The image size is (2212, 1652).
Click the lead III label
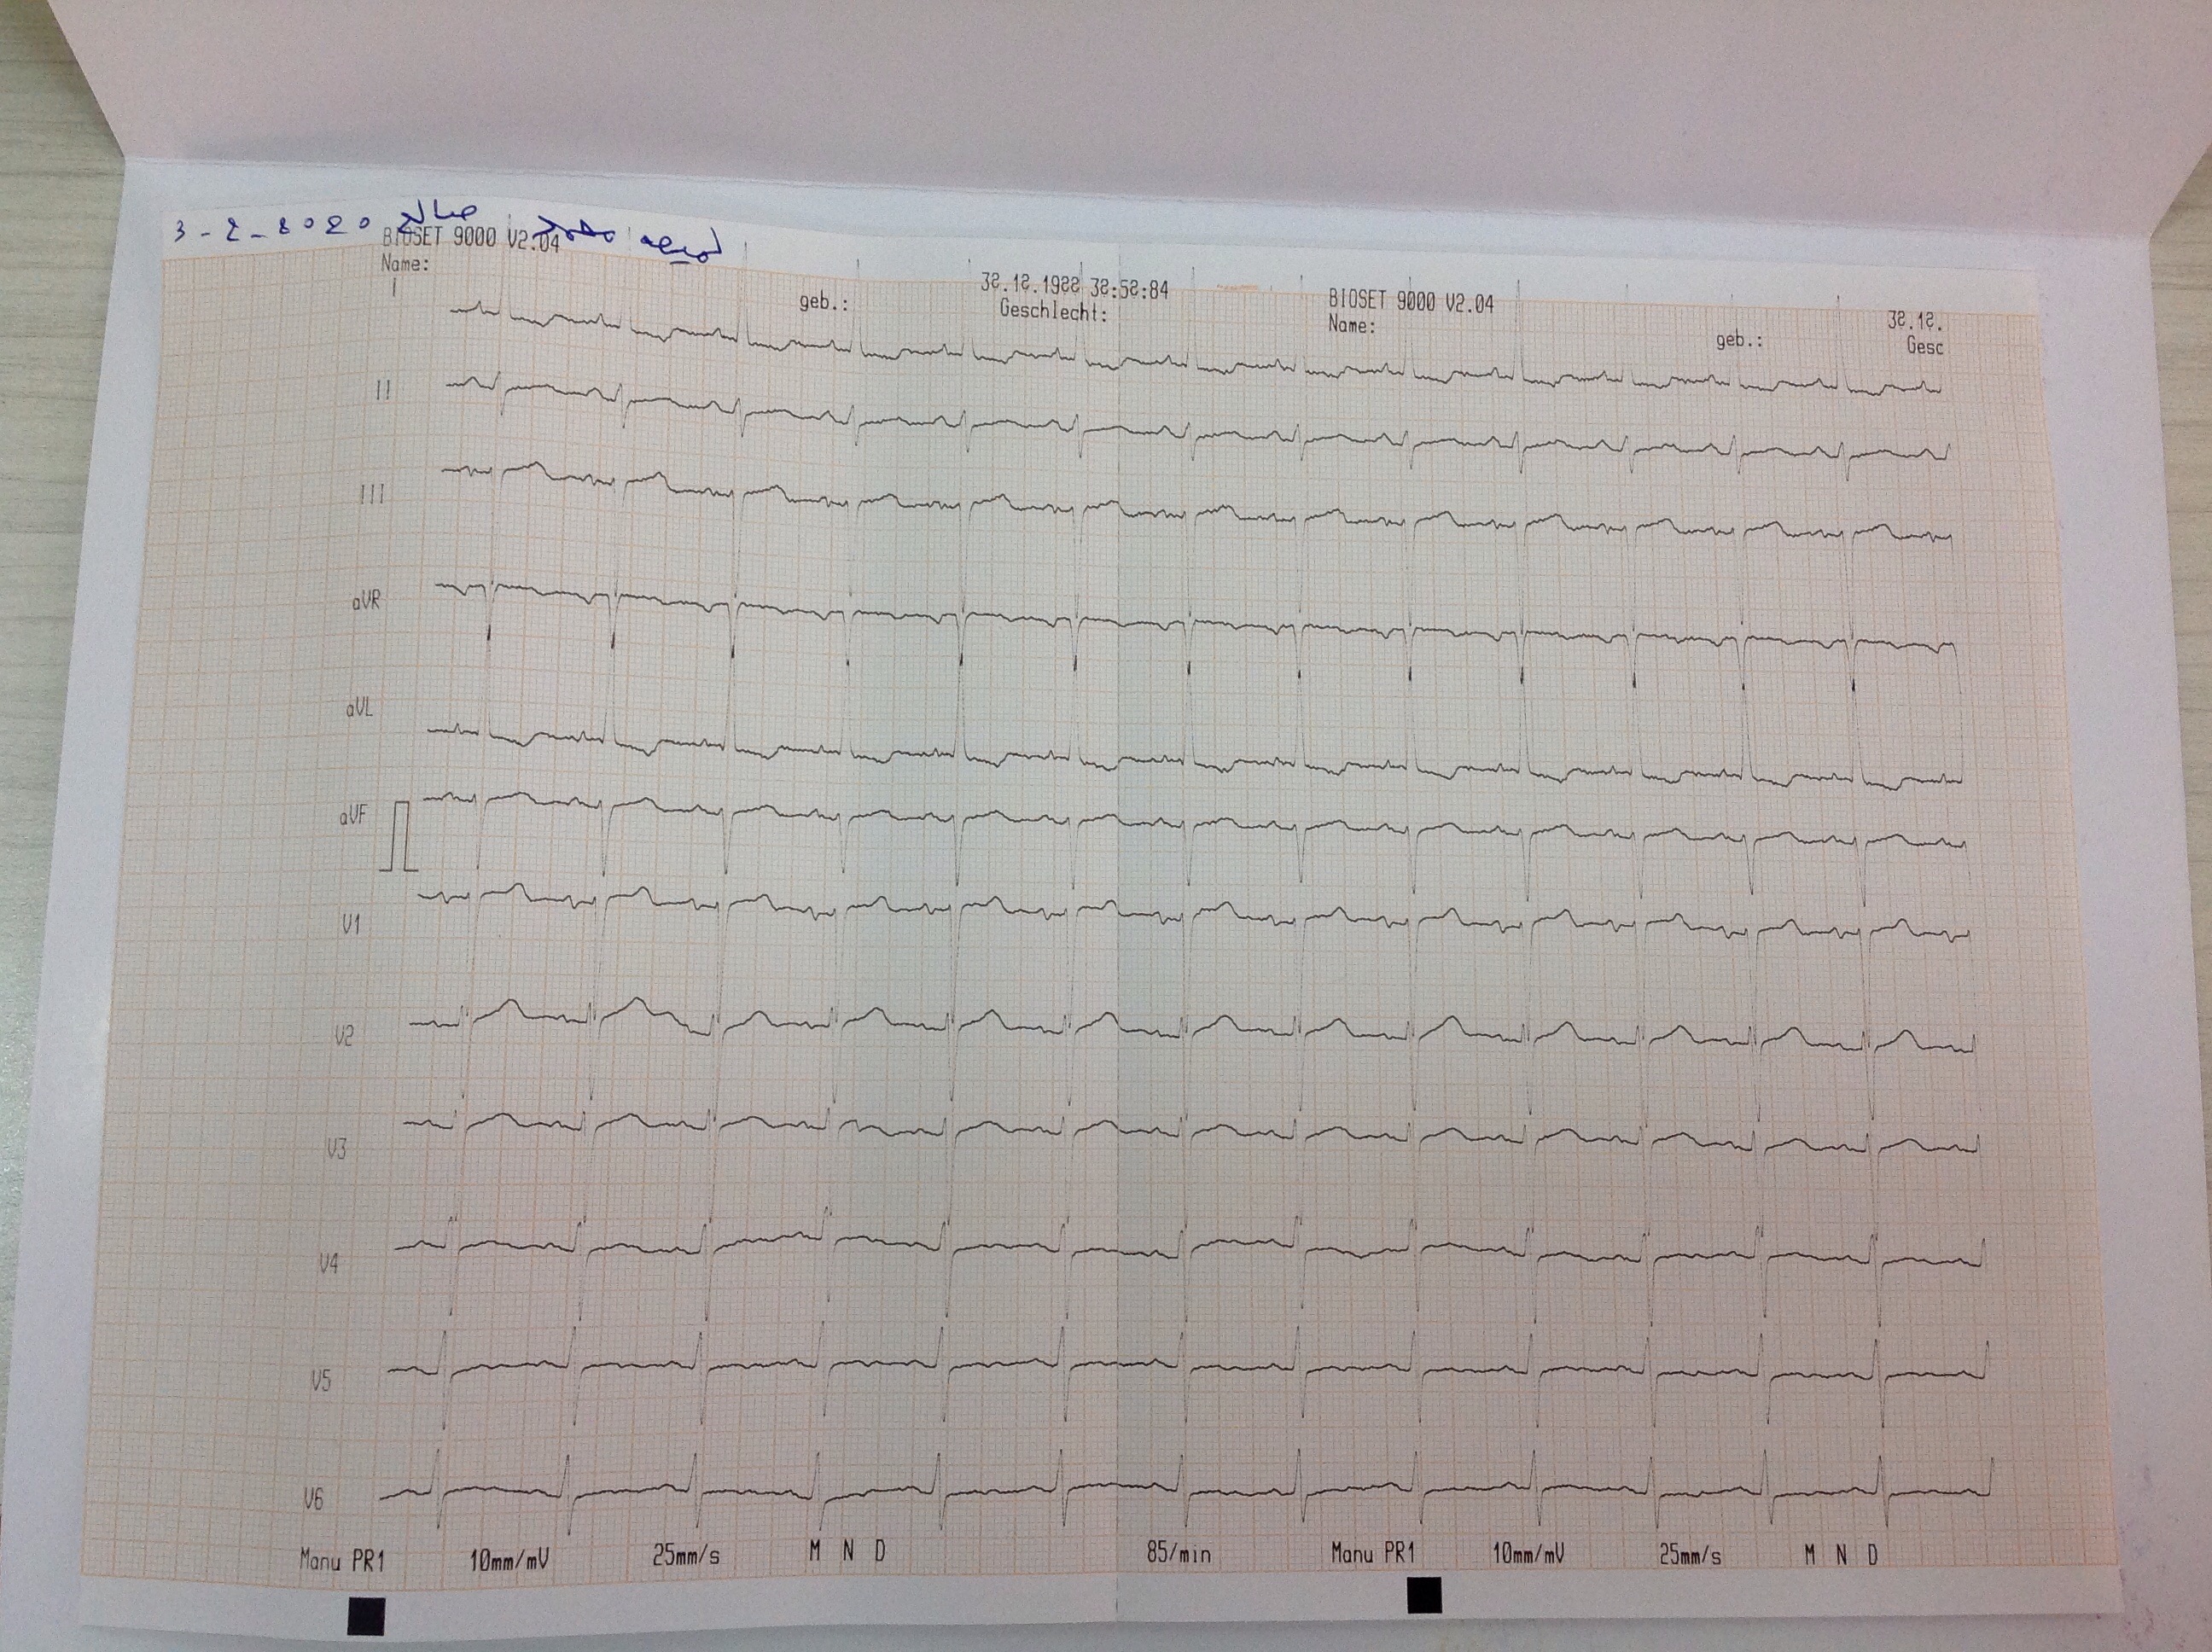click(372, 495)
